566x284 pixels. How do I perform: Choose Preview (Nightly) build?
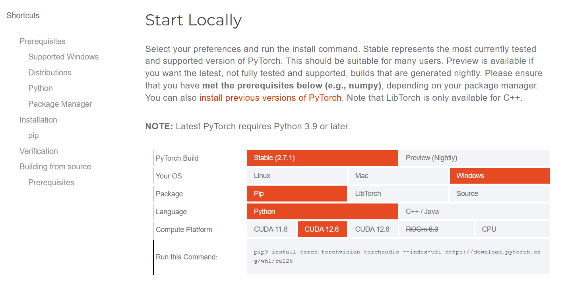coord(475,158)
